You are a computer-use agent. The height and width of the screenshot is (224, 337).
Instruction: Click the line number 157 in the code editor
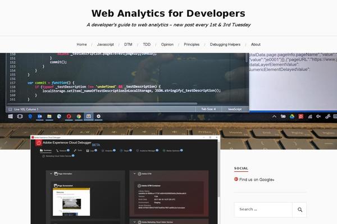pos(12,83)
